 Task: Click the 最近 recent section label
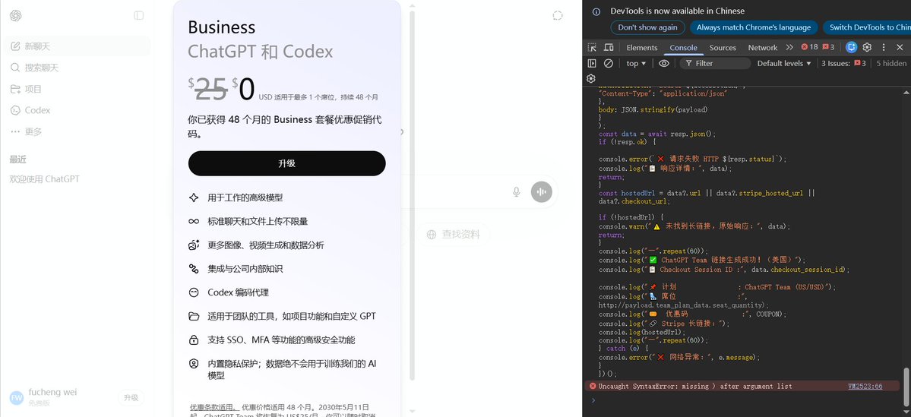point(18,160)
